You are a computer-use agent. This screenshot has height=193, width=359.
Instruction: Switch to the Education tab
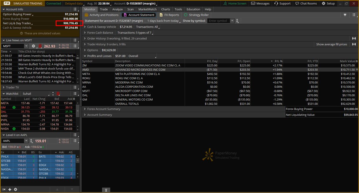click(x=193, y=9)
